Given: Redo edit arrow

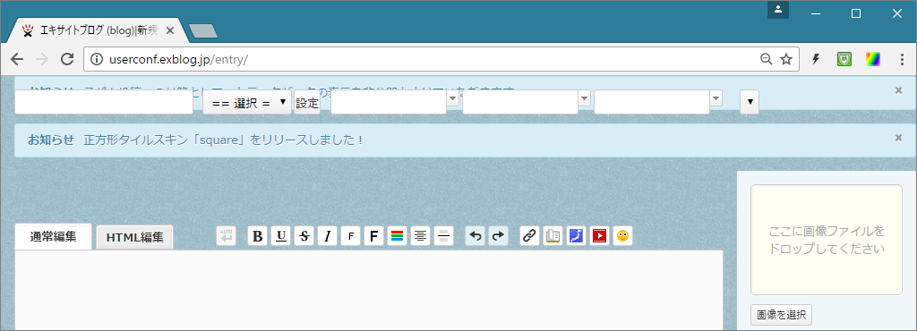Looking at the screenshot, I should coord(498,236).
